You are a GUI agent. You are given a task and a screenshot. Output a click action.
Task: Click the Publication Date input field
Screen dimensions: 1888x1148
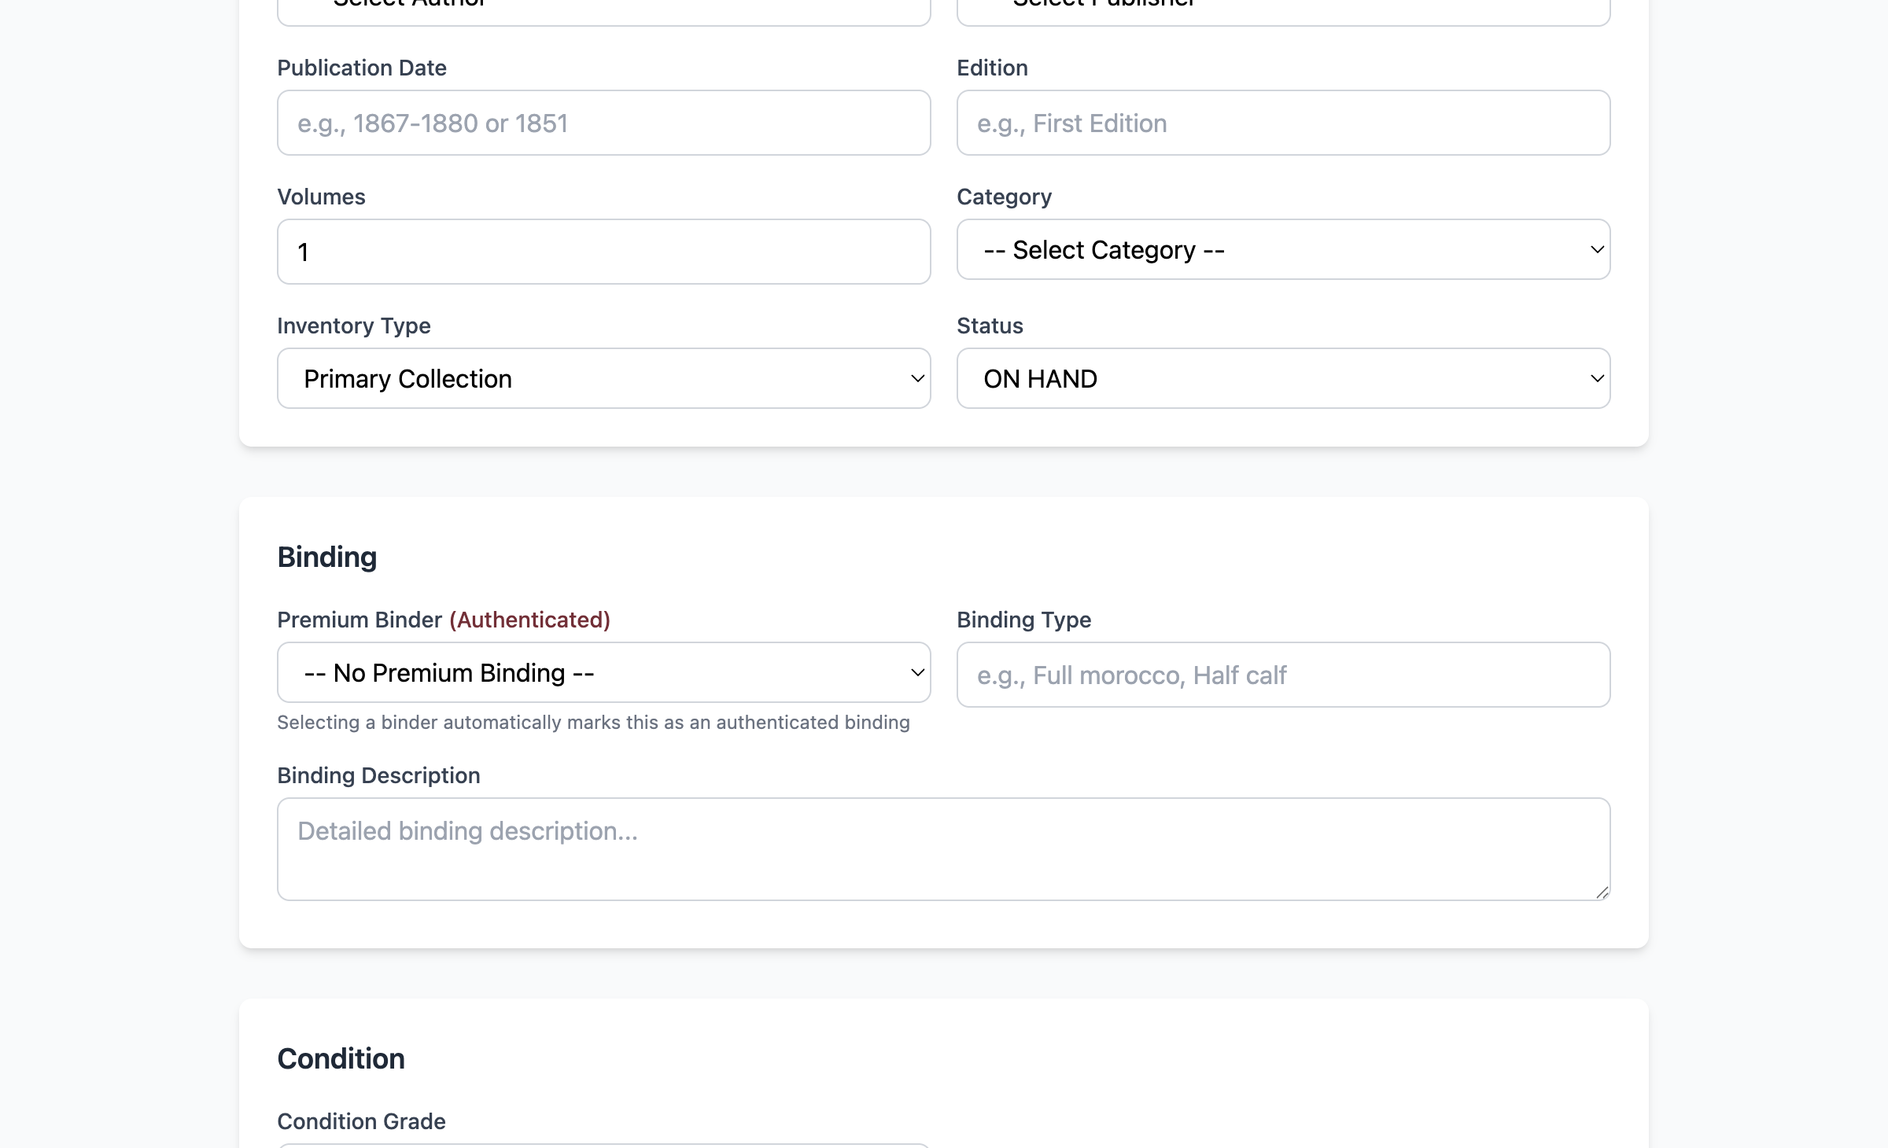[603, 123]
